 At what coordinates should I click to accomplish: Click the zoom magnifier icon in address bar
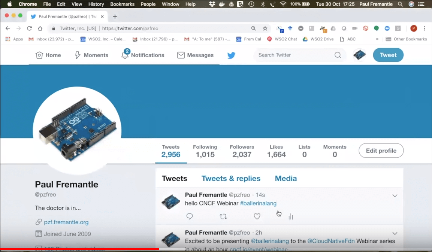[254, 28]
